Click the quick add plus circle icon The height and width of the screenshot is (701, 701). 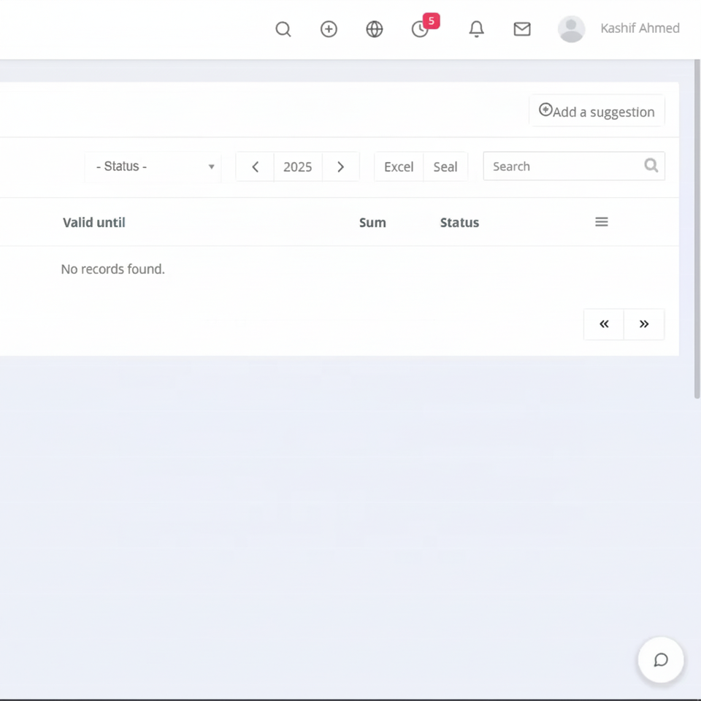pyautogui.click(x=329, y=29)
